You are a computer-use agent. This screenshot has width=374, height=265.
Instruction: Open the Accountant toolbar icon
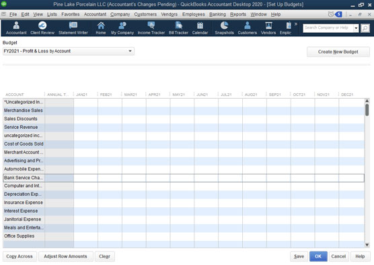[x=16, y=28]
